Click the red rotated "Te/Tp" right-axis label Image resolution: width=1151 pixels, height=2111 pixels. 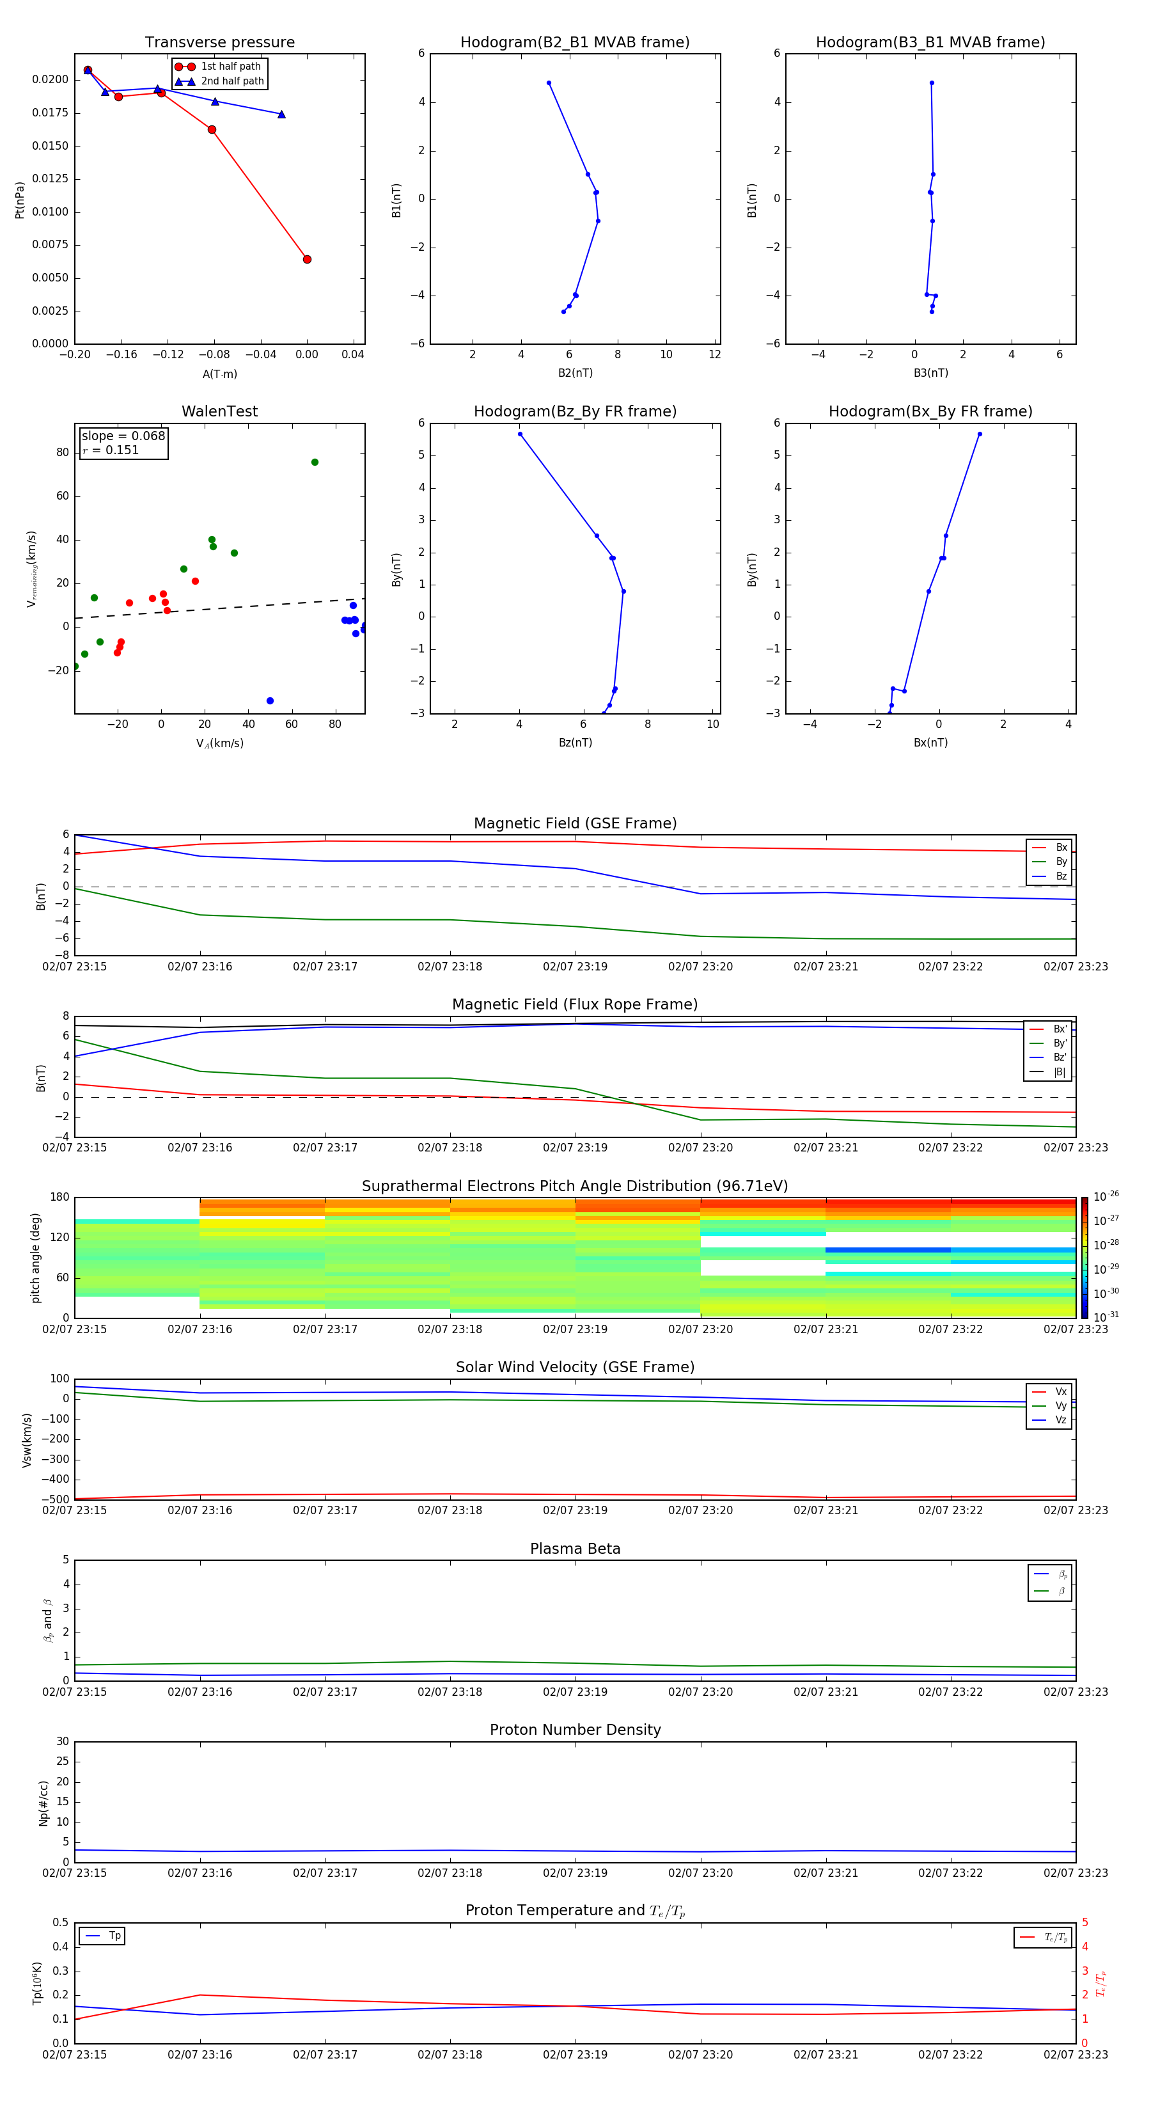(x=1101, y=1983)
